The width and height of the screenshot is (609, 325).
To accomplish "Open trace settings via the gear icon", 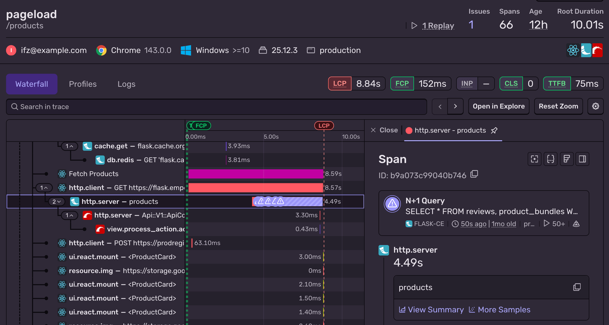I will [x=596, y=106].
